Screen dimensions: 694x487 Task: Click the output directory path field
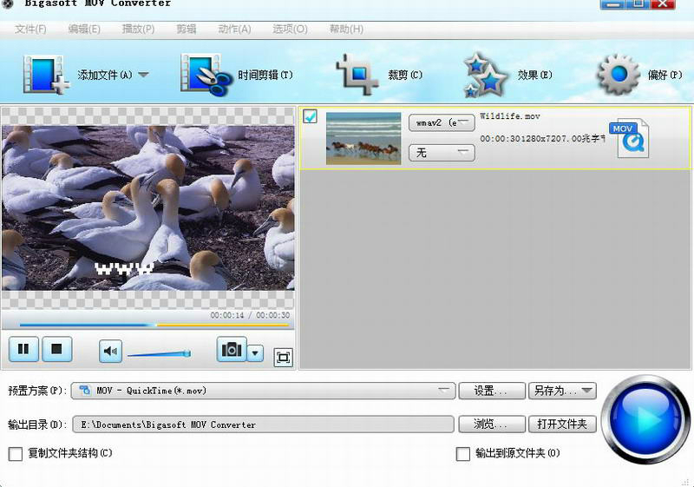tap(264, 424)
